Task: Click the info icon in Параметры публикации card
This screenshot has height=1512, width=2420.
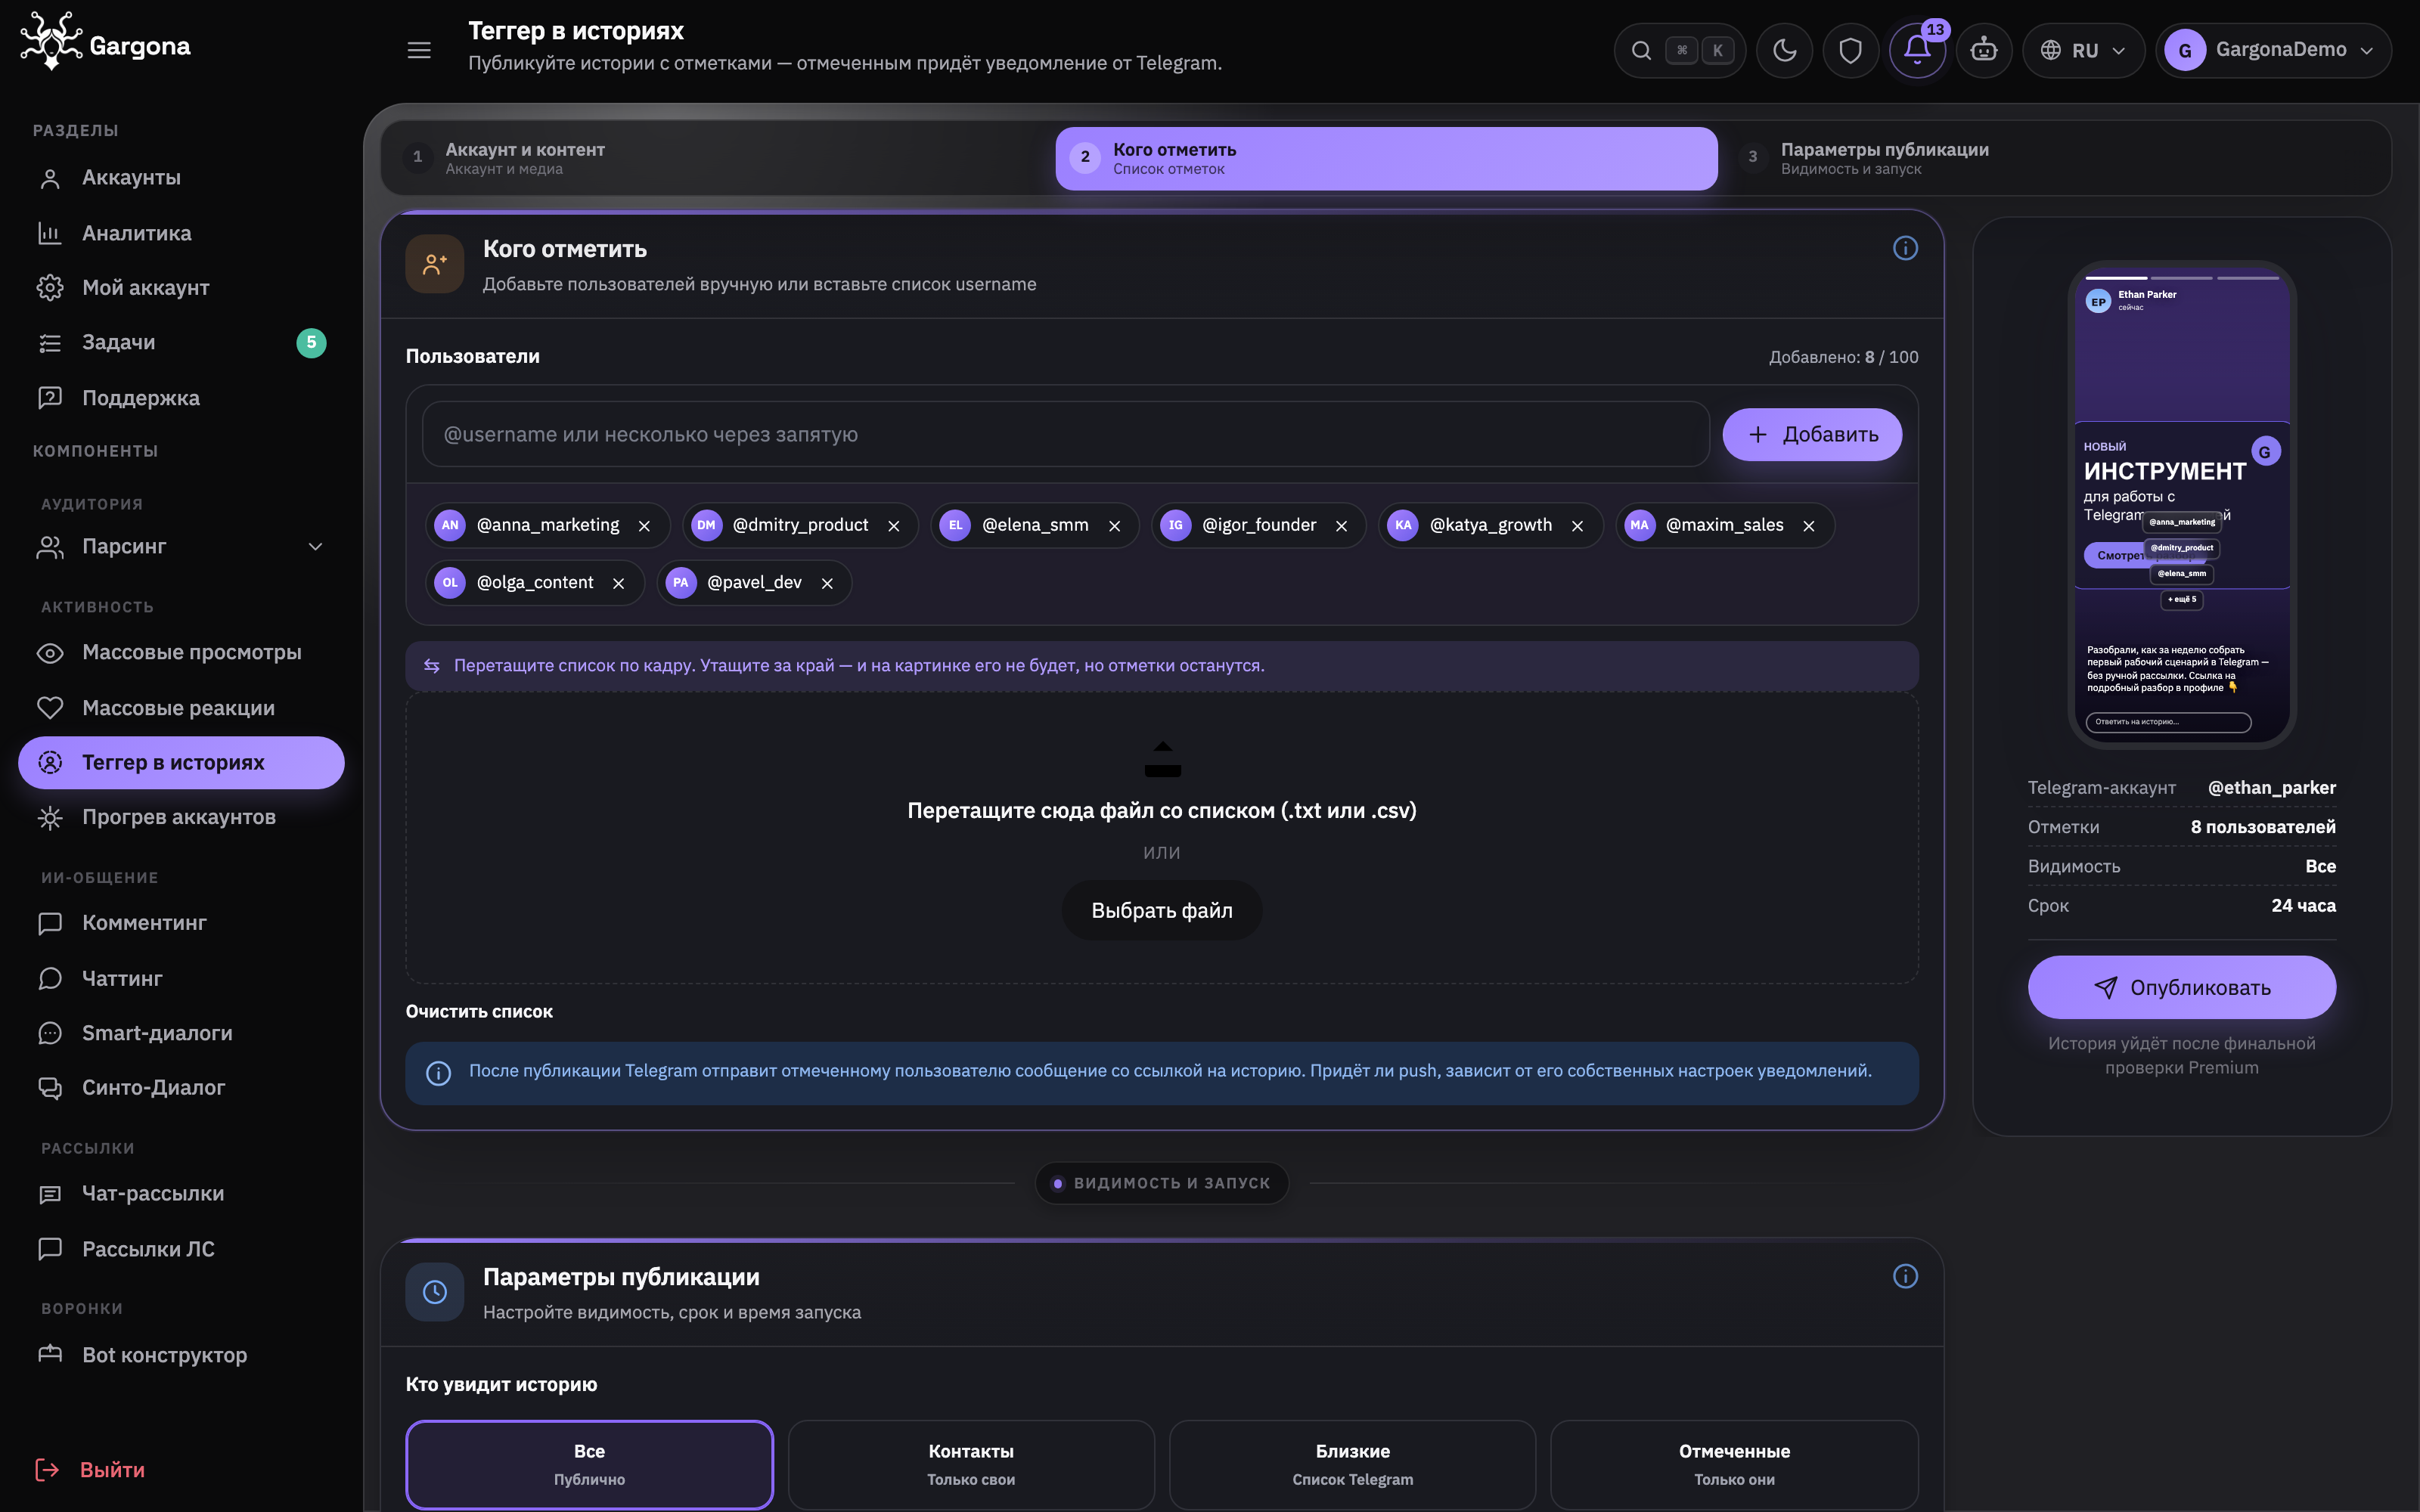Action: pos(1905,1276)
